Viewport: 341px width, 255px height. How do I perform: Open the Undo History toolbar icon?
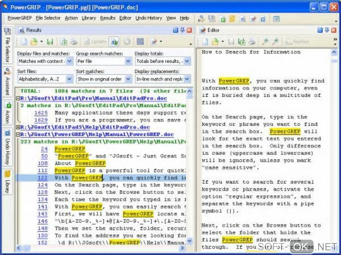pyautogui.click(x=263, y=19)
